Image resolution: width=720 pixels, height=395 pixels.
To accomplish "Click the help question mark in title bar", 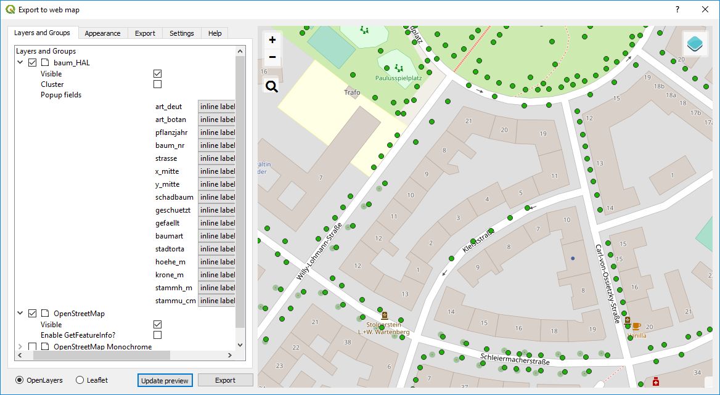I will pos(677,9).
